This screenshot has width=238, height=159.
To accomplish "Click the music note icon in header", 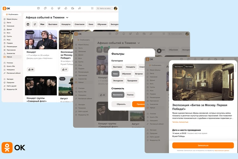I will 79,8.
